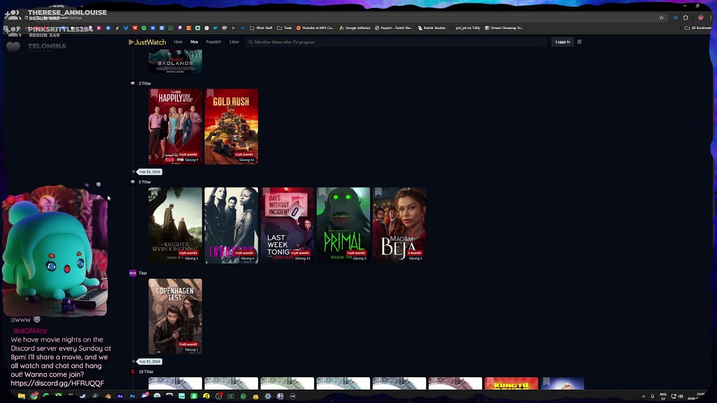717x403 pixels.
Task: Open the Botnik Studios bookmark
Action: click(432, 28)
